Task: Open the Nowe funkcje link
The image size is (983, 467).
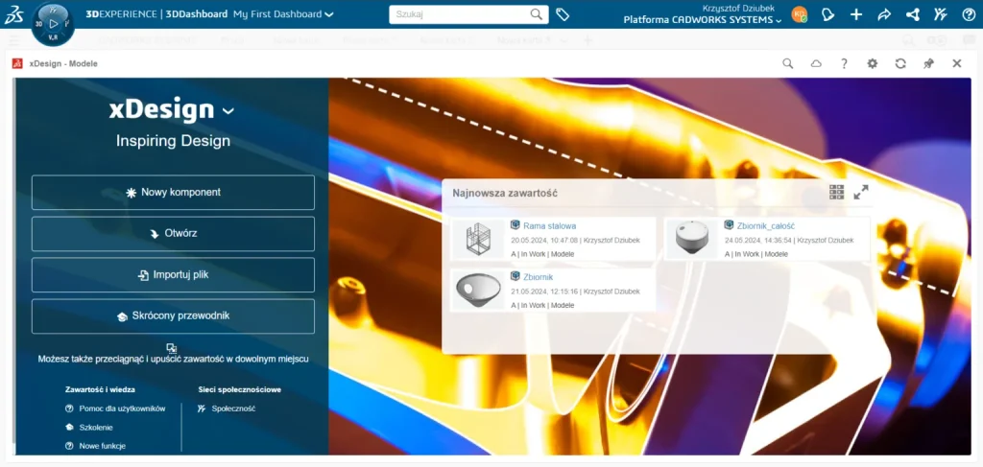Action: 102,446
